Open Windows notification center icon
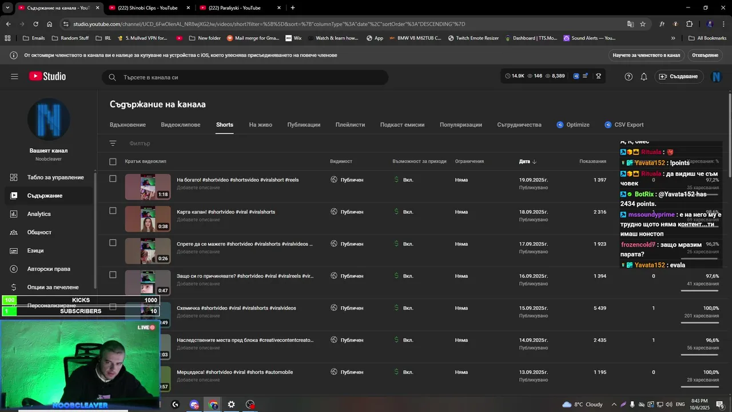The width and height of the screenshot is (732, 412). tap(720, 405)
